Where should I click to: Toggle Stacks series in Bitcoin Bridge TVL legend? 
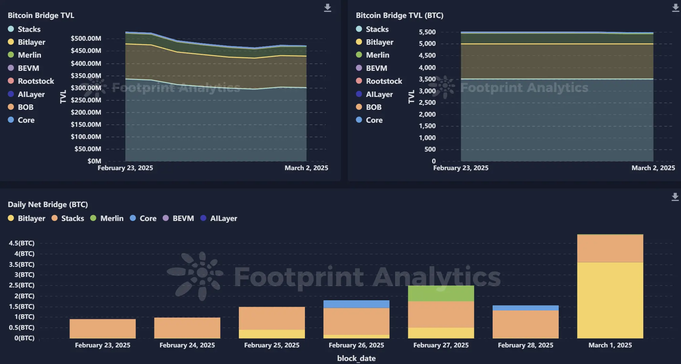[x=29, y=29]
